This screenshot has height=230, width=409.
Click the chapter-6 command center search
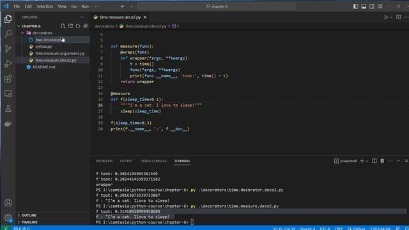click(216, 6)
